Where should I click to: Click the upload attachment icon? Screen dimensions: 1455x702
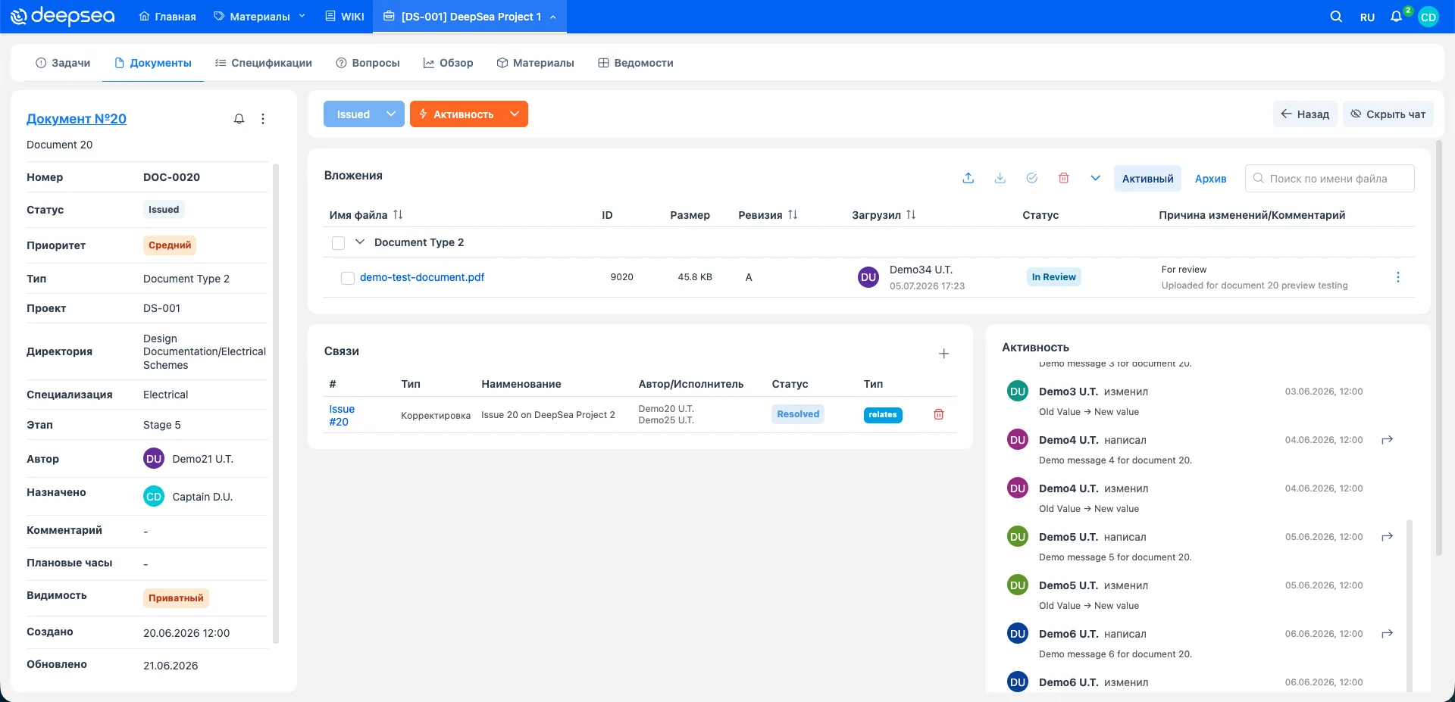(x=968, y=178)
